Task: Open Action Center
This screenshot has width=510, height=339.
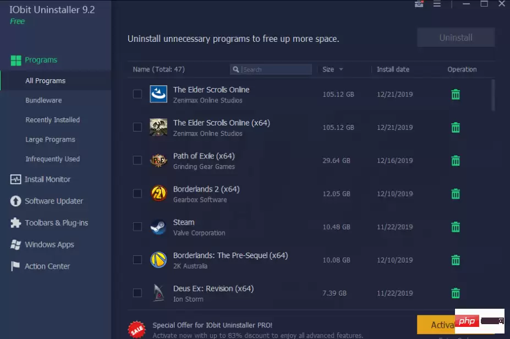Action: click(x=47, y=266)
